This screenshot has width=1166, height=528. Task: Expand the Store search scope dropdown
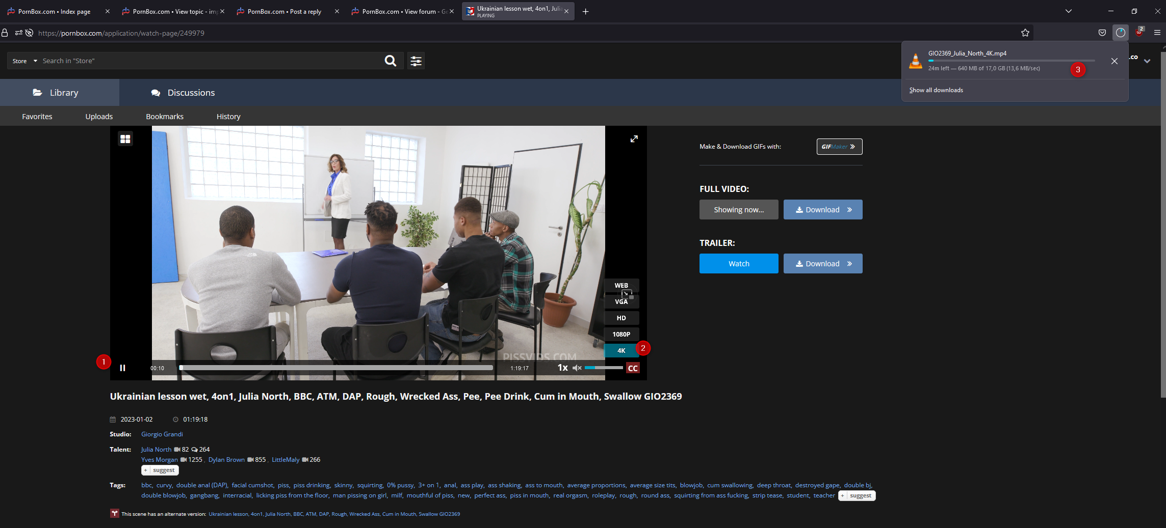[25, 61]
